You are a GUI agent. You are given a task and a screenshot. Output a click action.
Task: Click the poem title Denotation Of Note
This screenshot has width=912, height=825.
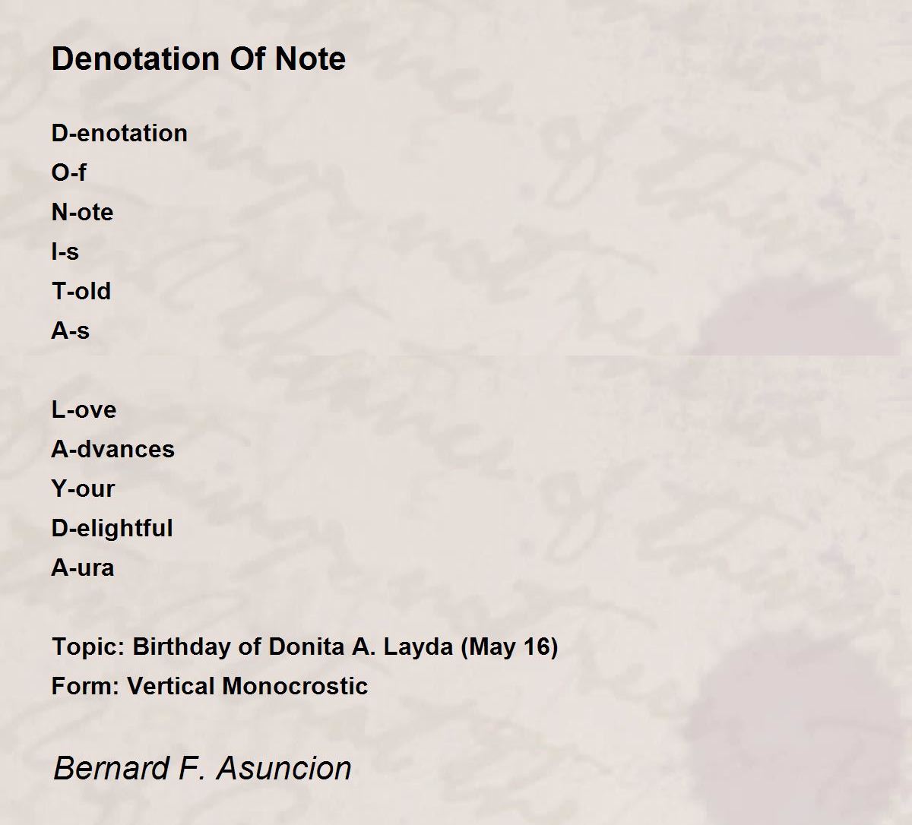(198, 58)
